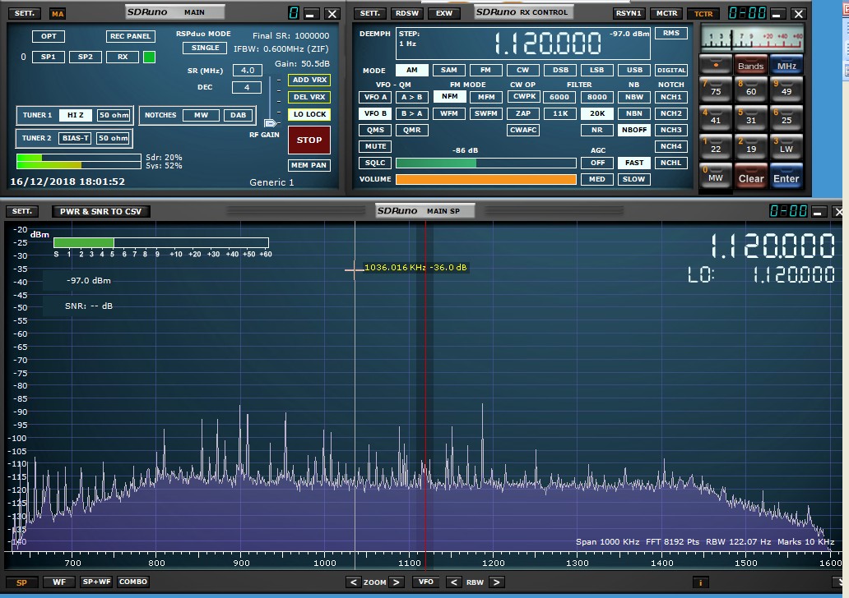Screen dimensions: 849x598
Task: Set AGC to FAST
Action: [634, 163]
